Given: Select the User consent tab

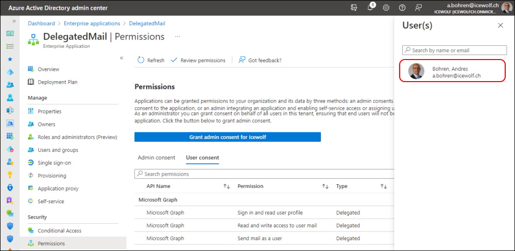Looking at the screenshot, I should (x=202, y=158).
